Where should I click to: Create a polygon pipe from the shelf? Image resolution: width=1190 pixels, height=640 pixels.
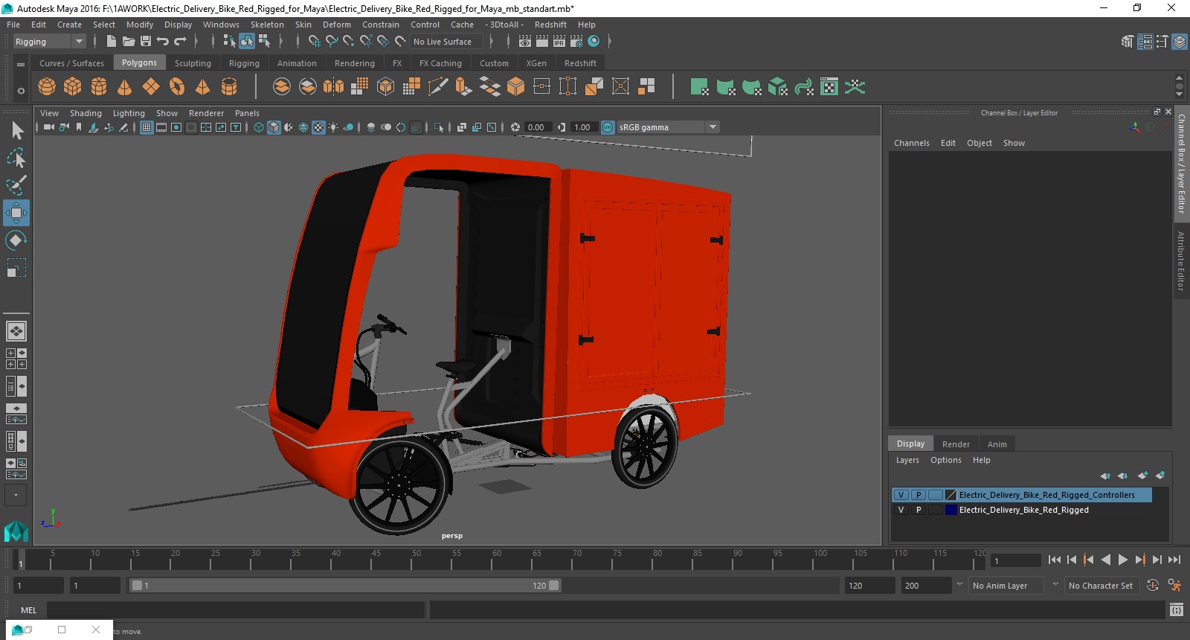pyautogui.click(x=229, y=87)
